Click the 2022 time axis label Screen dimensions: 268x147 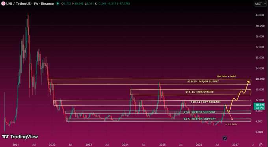52,145
